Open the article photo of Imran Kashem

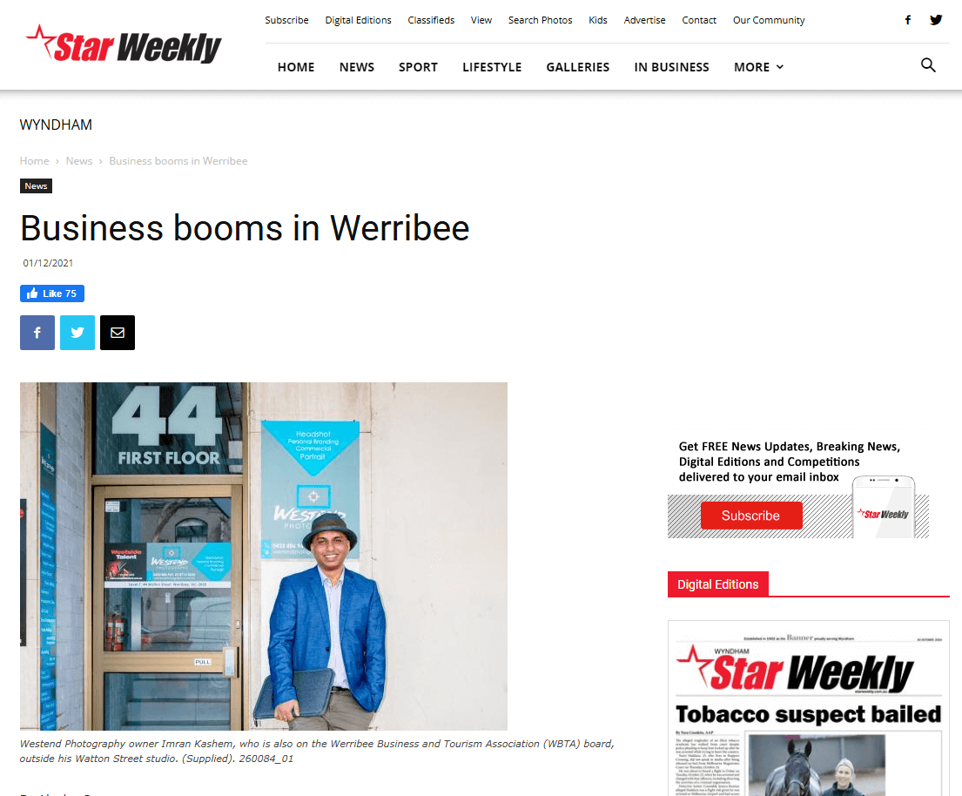pyautogui.click(x=264, y=556)
